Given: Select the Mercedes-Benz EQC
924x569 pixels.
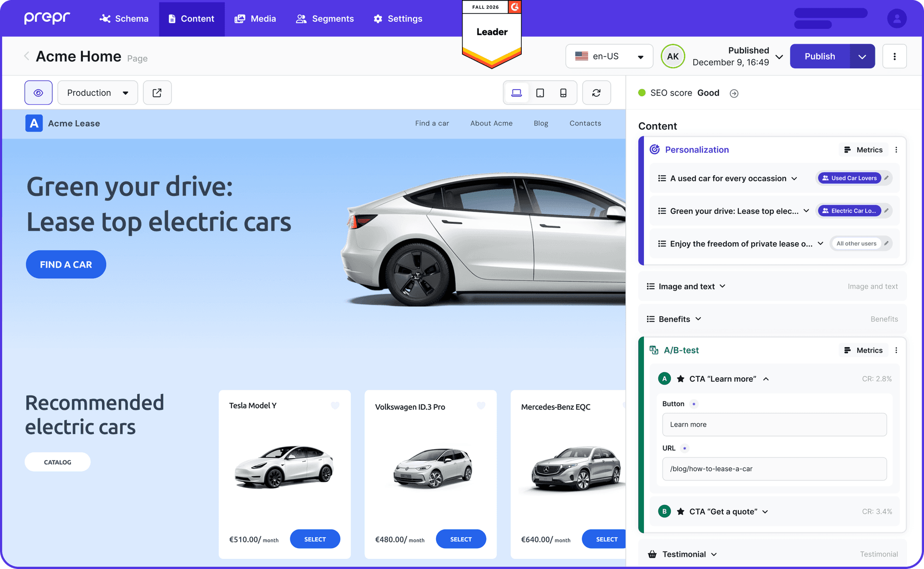Looking at the screenshot, I should click(x=605, y=539).
